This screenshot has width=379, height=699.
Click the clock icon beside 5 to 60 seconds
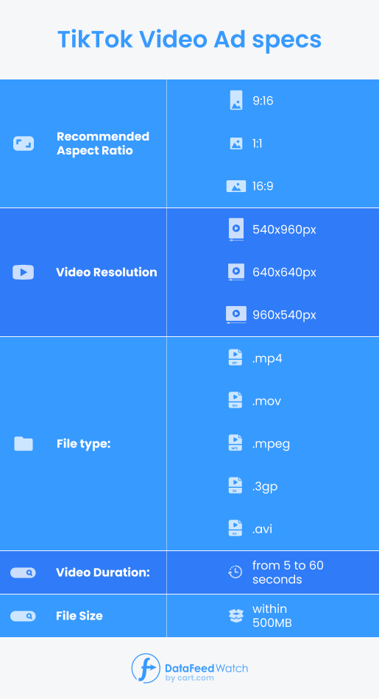point(235,572)
